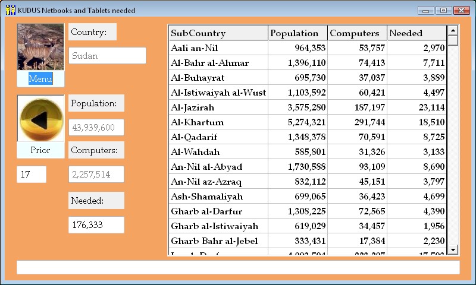Click the golden Prior arrow icon
This screenshot has height=285, width=476.
pos(40,119)
